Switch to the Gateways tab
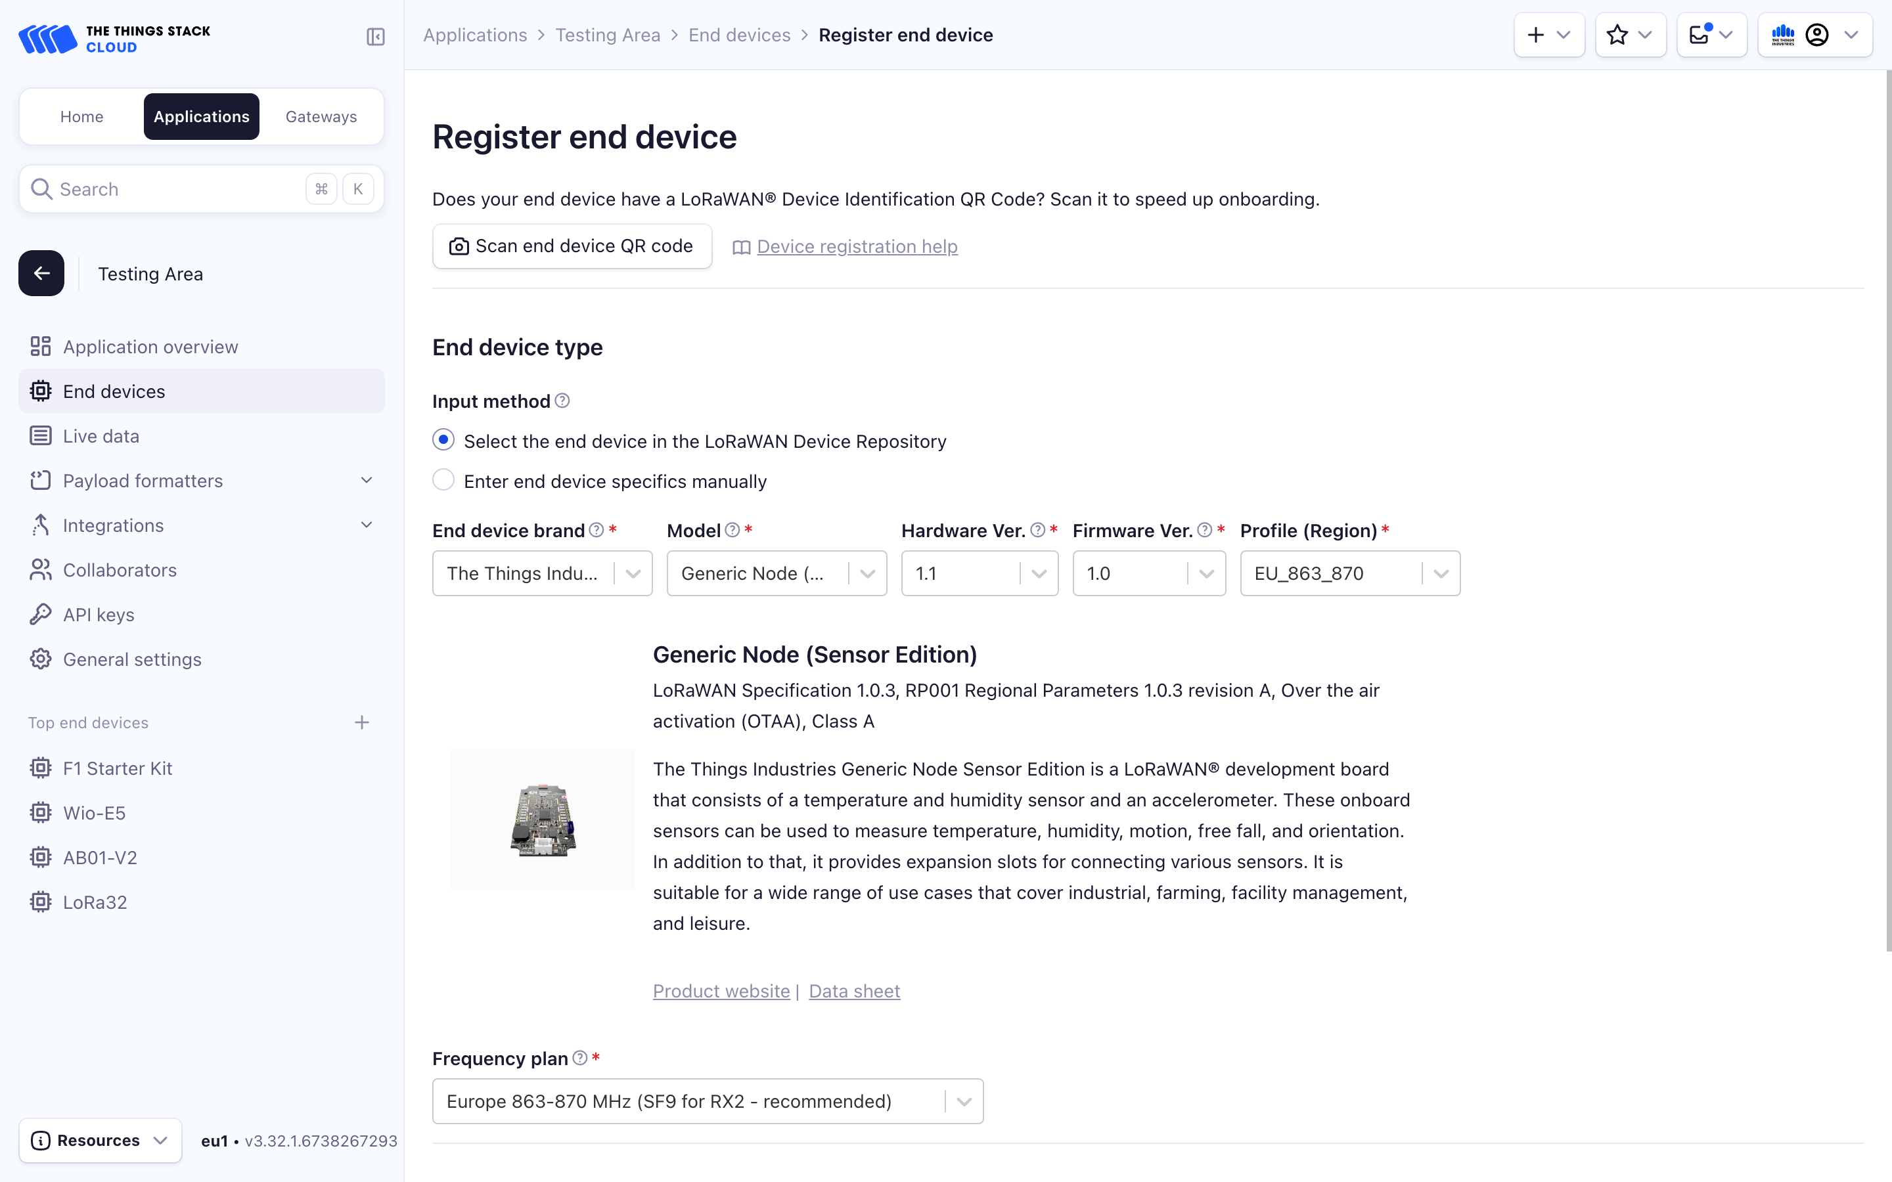The image size is (1892, 1182). [321, 116]
